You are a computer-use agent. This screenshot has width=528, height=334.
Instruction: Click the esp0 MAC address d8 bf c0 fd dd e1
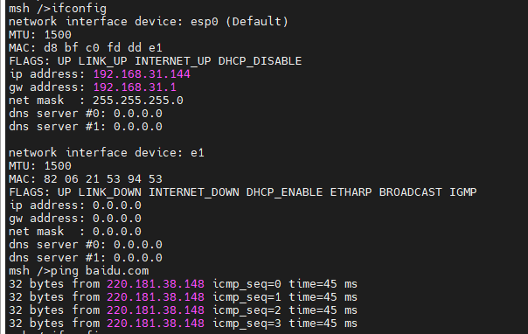tap(103, 48)
